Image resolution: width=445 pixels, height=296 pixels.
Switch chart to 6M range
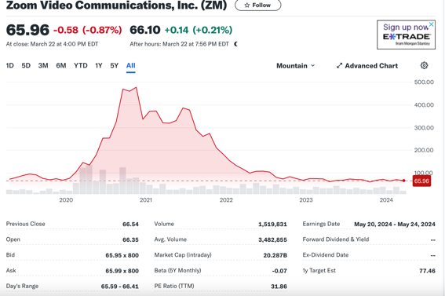61,66
